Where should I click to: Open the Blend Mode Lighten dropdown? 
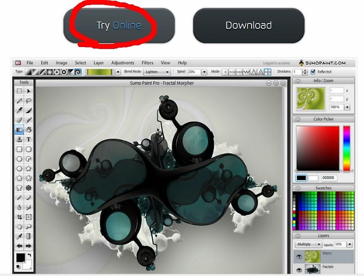(157, 72)
